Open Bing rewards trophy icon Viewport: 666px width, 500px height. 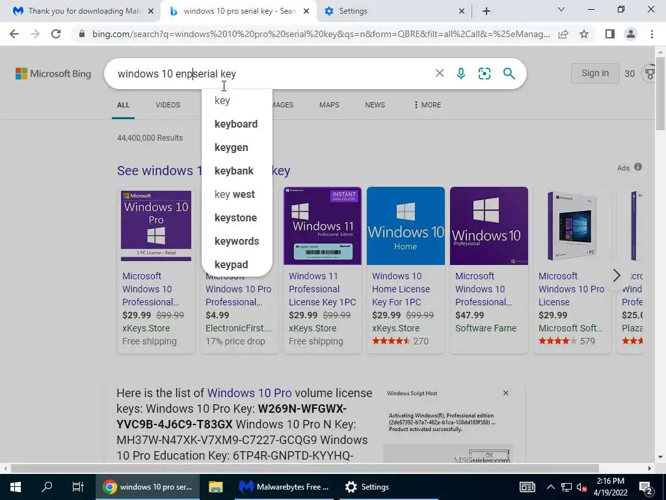650,73
